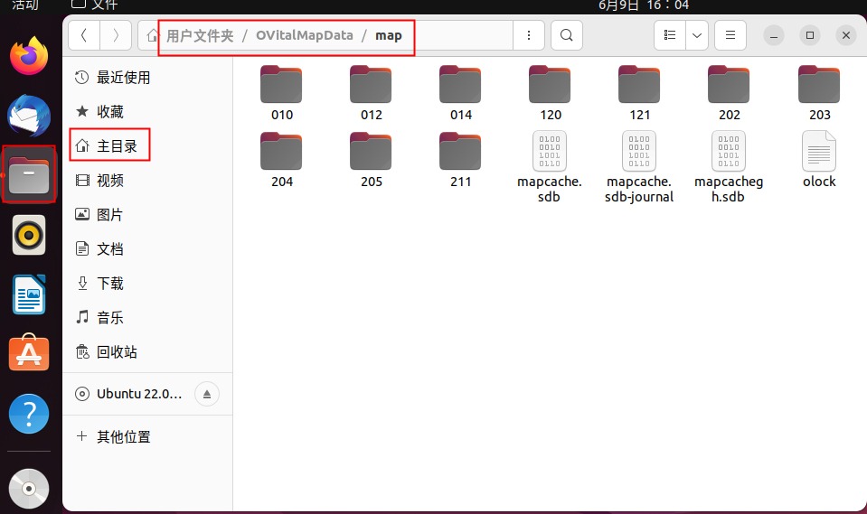
Task: Launch LibreOffice Writer from the dock
Action: coord(29,294)
